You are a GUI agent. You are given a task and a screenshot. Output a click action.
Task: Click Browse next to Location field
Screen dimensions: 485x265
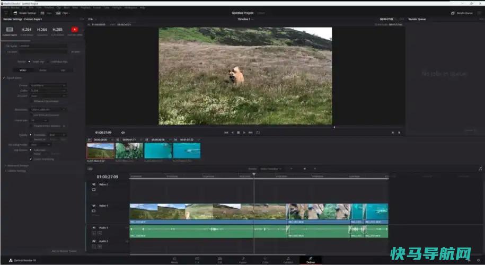[x=75, y=51]
